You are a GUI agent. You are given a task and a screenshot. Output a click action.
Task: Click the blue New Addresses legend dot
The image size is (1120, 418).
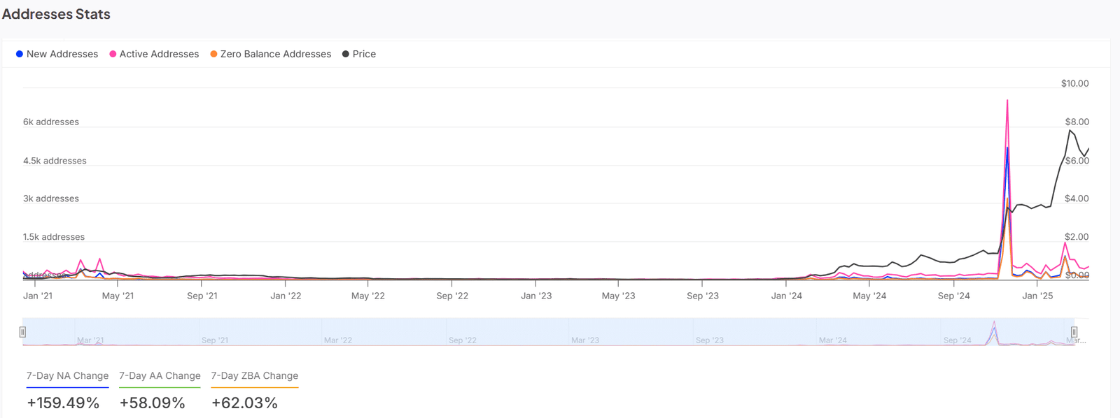click(20, 54)
